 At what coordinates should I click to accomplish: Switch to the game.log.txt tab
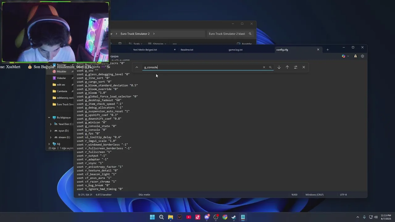[x=235, y=50]
